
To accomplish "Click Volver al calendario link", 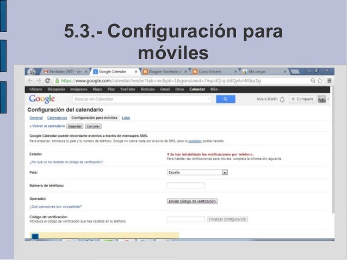I will [x=47, y=126].
